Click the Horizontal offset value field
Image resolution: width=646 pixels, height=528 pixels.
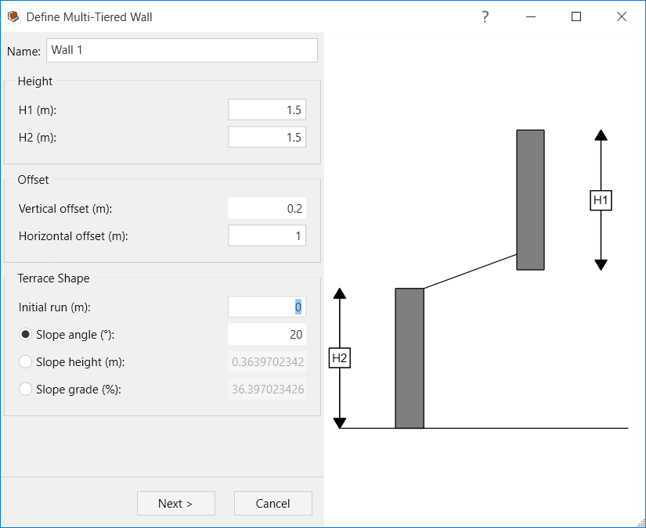(x=267, y=235)
